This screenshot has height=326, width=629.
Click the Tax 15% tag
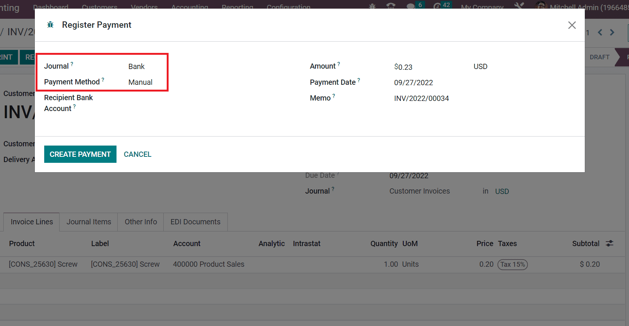point(512,264)
